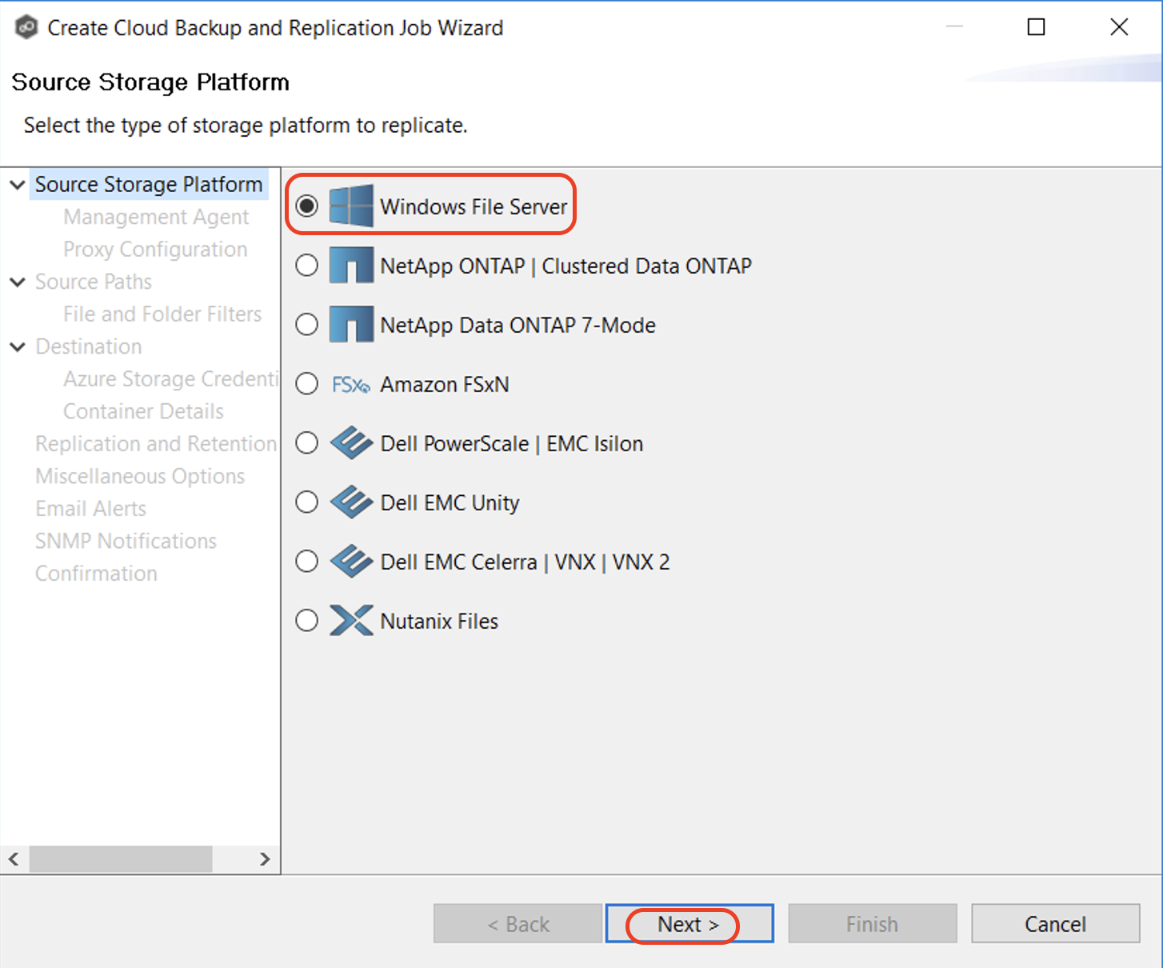Click the Nutanix Files label
The image size is (1163, 968).
click(x=439, y=621)
